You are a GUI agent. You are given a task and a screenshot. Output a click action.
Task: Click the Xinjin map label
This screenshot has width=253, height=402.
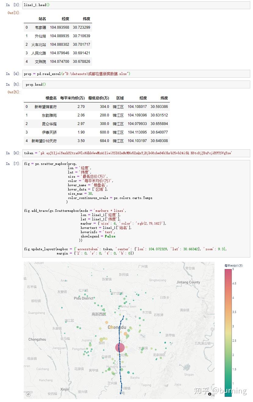[65, 389]
